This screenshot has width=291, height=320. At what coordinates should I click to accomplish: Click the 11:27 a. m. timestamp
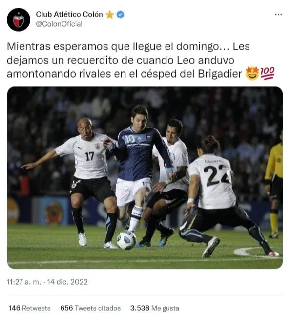(x=24, y=282)
